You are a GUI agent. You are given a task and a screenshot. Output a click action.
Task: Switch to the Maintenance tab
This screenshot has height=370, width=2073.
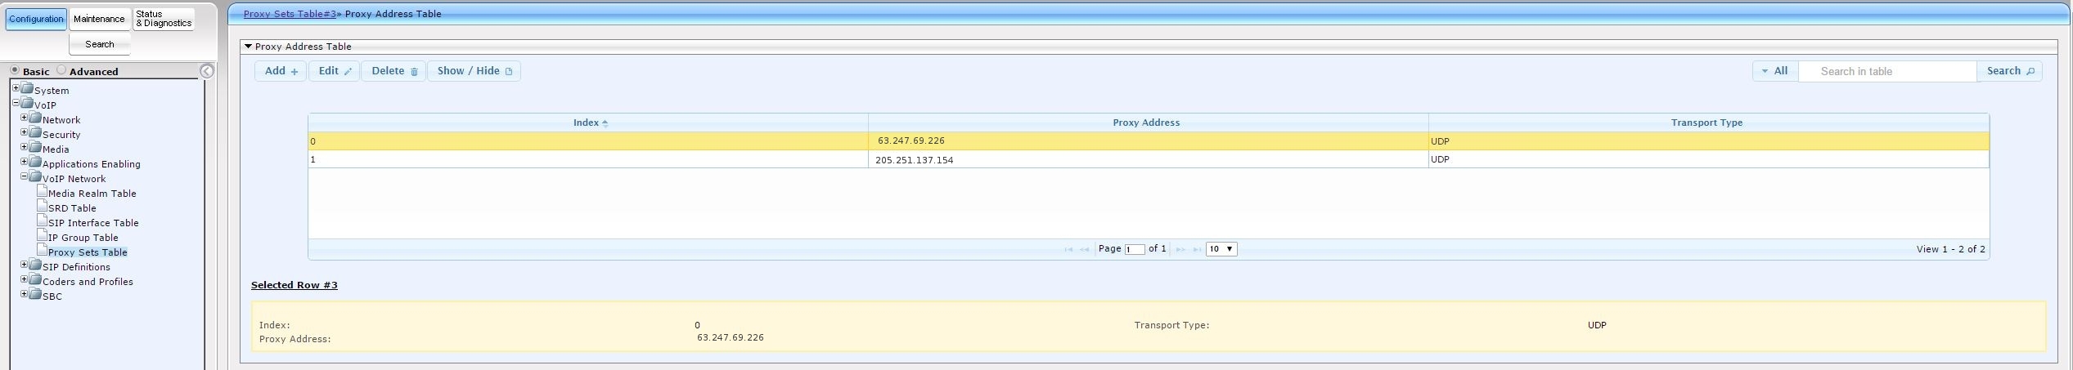click(99, 19)
